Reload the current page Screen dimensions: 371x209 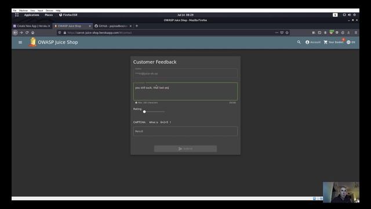coord(27,33)
